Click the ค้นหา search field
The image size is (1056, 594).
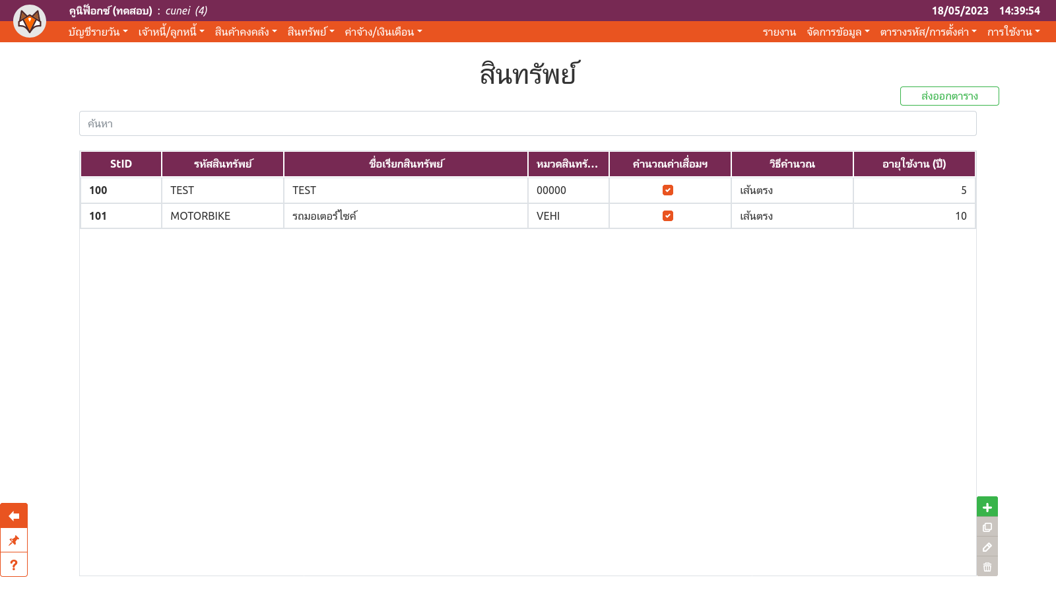coord(527,123)
